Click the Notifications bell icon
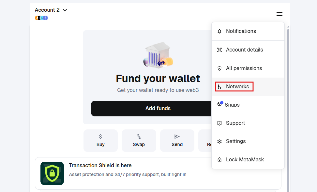 (219, 31)
